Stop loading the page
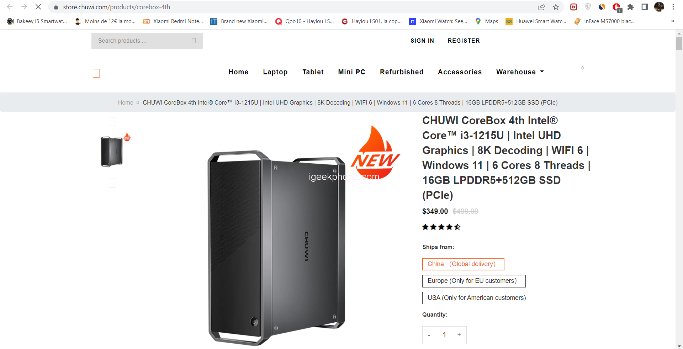 [38, 7]
